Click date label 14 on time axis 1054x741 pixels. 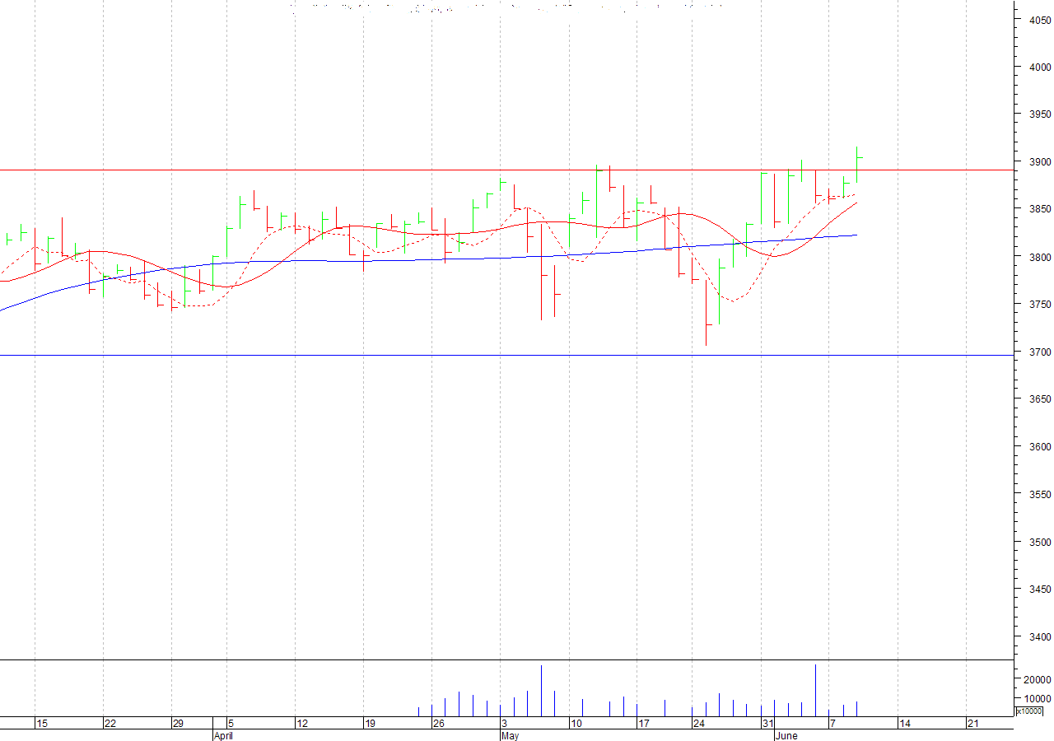click(x=904, y=724)
